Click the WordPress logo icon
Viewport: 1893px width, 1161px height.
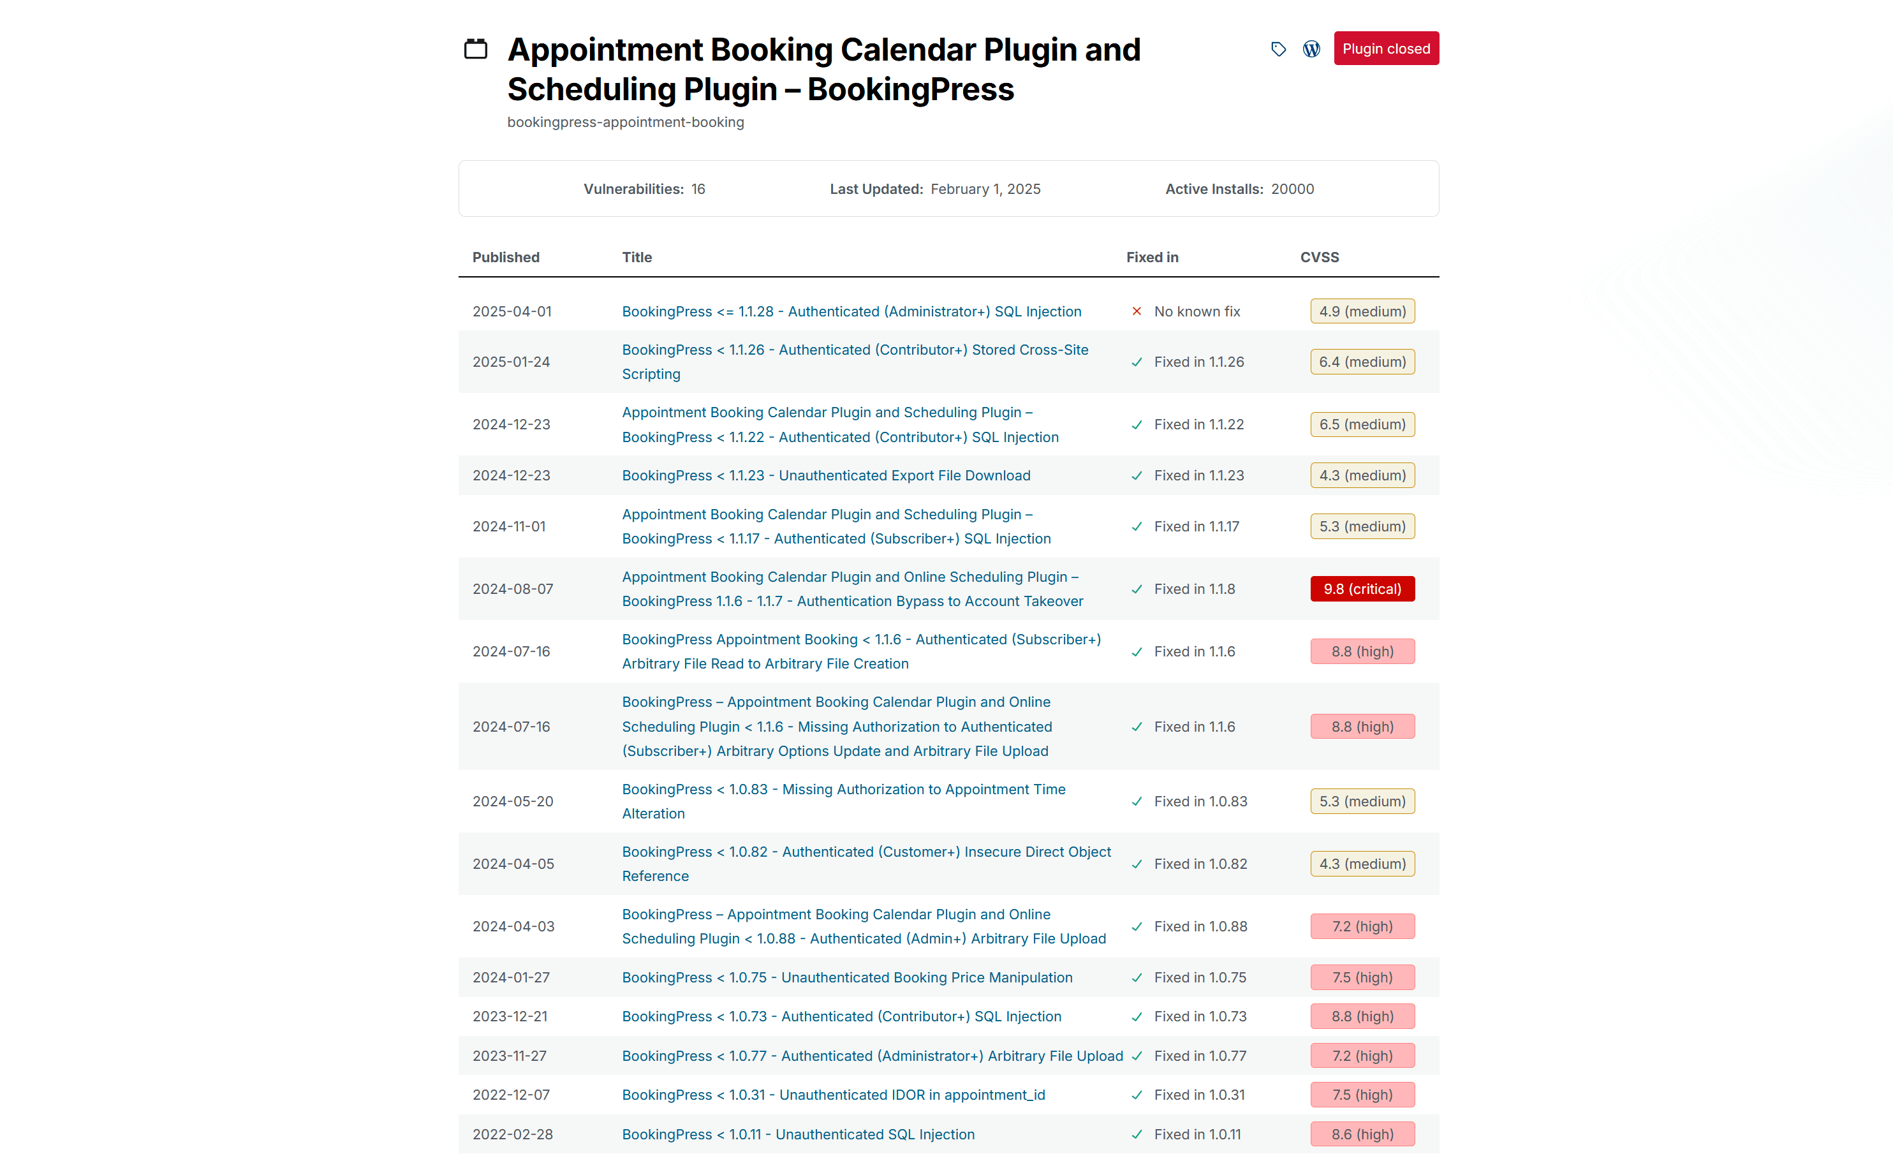click(x=1311, y=49)
